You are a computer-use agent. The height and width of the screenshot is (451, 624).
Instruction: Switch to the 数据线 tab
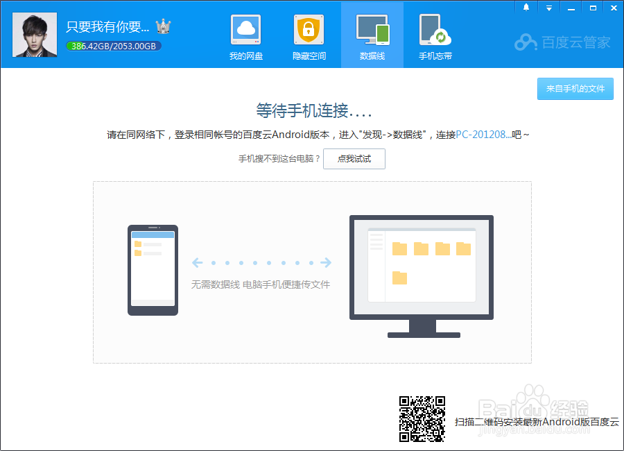[x=372, y=35]
